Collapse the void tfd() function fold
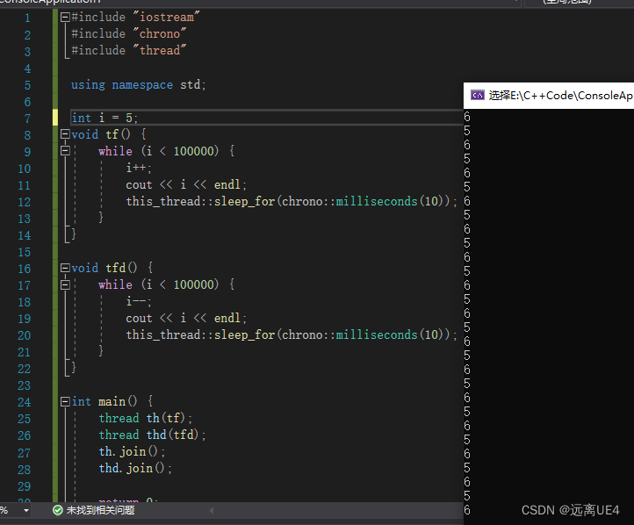634x525 pixels. [65, 268]
